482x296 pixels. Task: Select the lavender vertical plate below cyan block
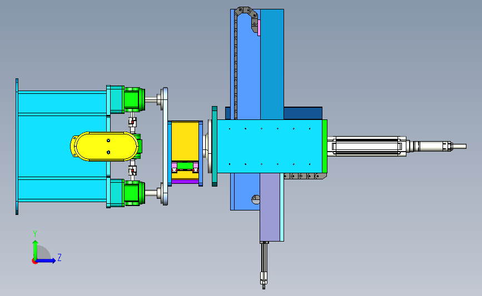coord(270,207)
